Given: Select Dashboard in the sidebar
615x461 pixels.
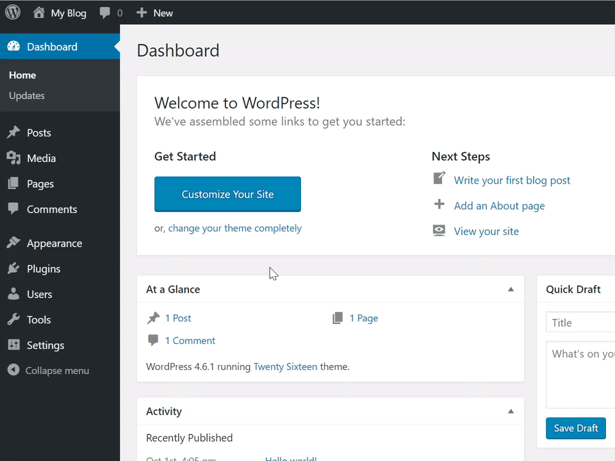Looking at the screenshot, I should (x=60, y=46).
